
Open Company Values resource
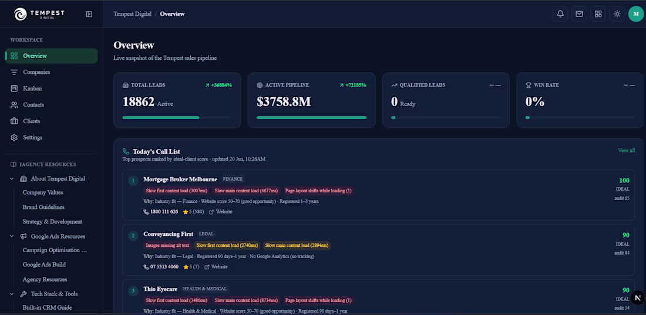[43, 192]
